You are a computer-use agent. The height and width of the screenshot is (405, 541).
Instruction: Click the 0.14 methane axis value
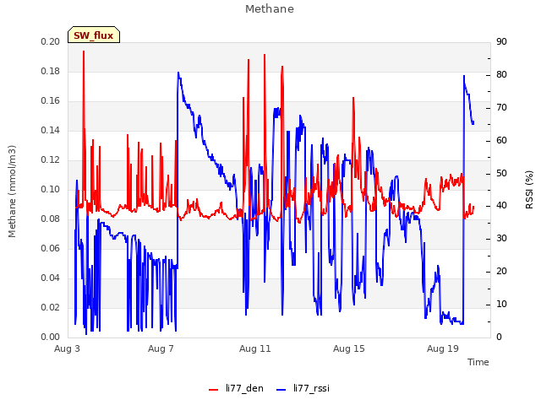51,130
